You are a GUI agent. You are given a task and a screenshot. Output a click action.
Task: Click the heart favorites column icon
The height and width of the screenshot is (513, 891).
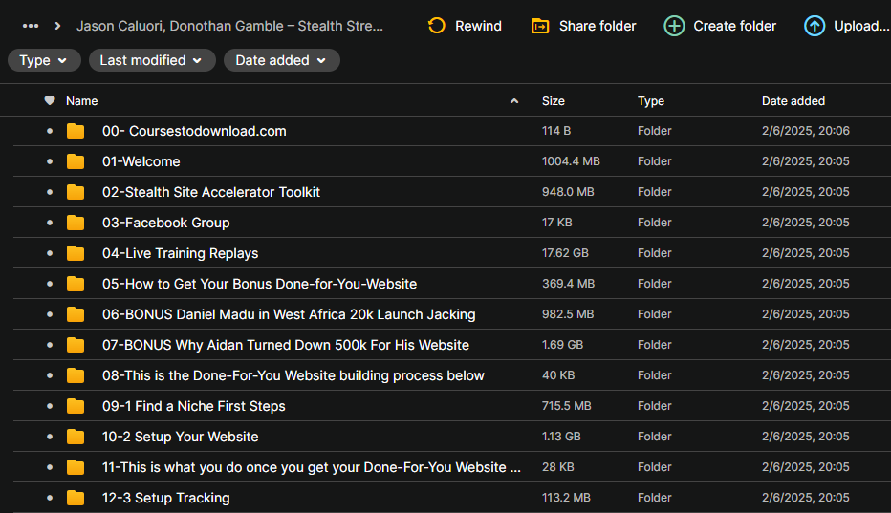pyautogui.click(x=50, y=100)
